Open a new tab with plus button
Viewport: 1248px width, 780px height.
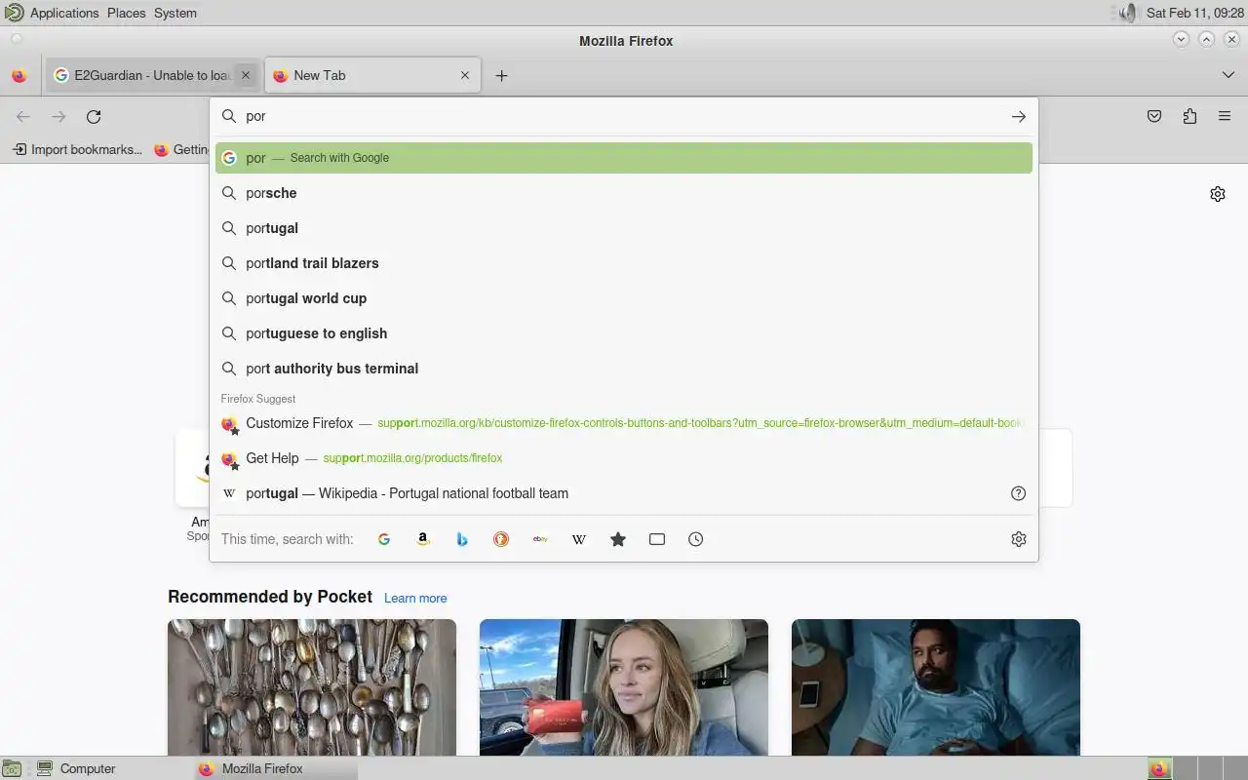(501, 75)
